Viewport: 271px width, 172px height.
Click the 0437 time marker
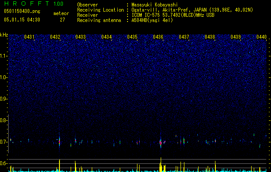(184, 37)
